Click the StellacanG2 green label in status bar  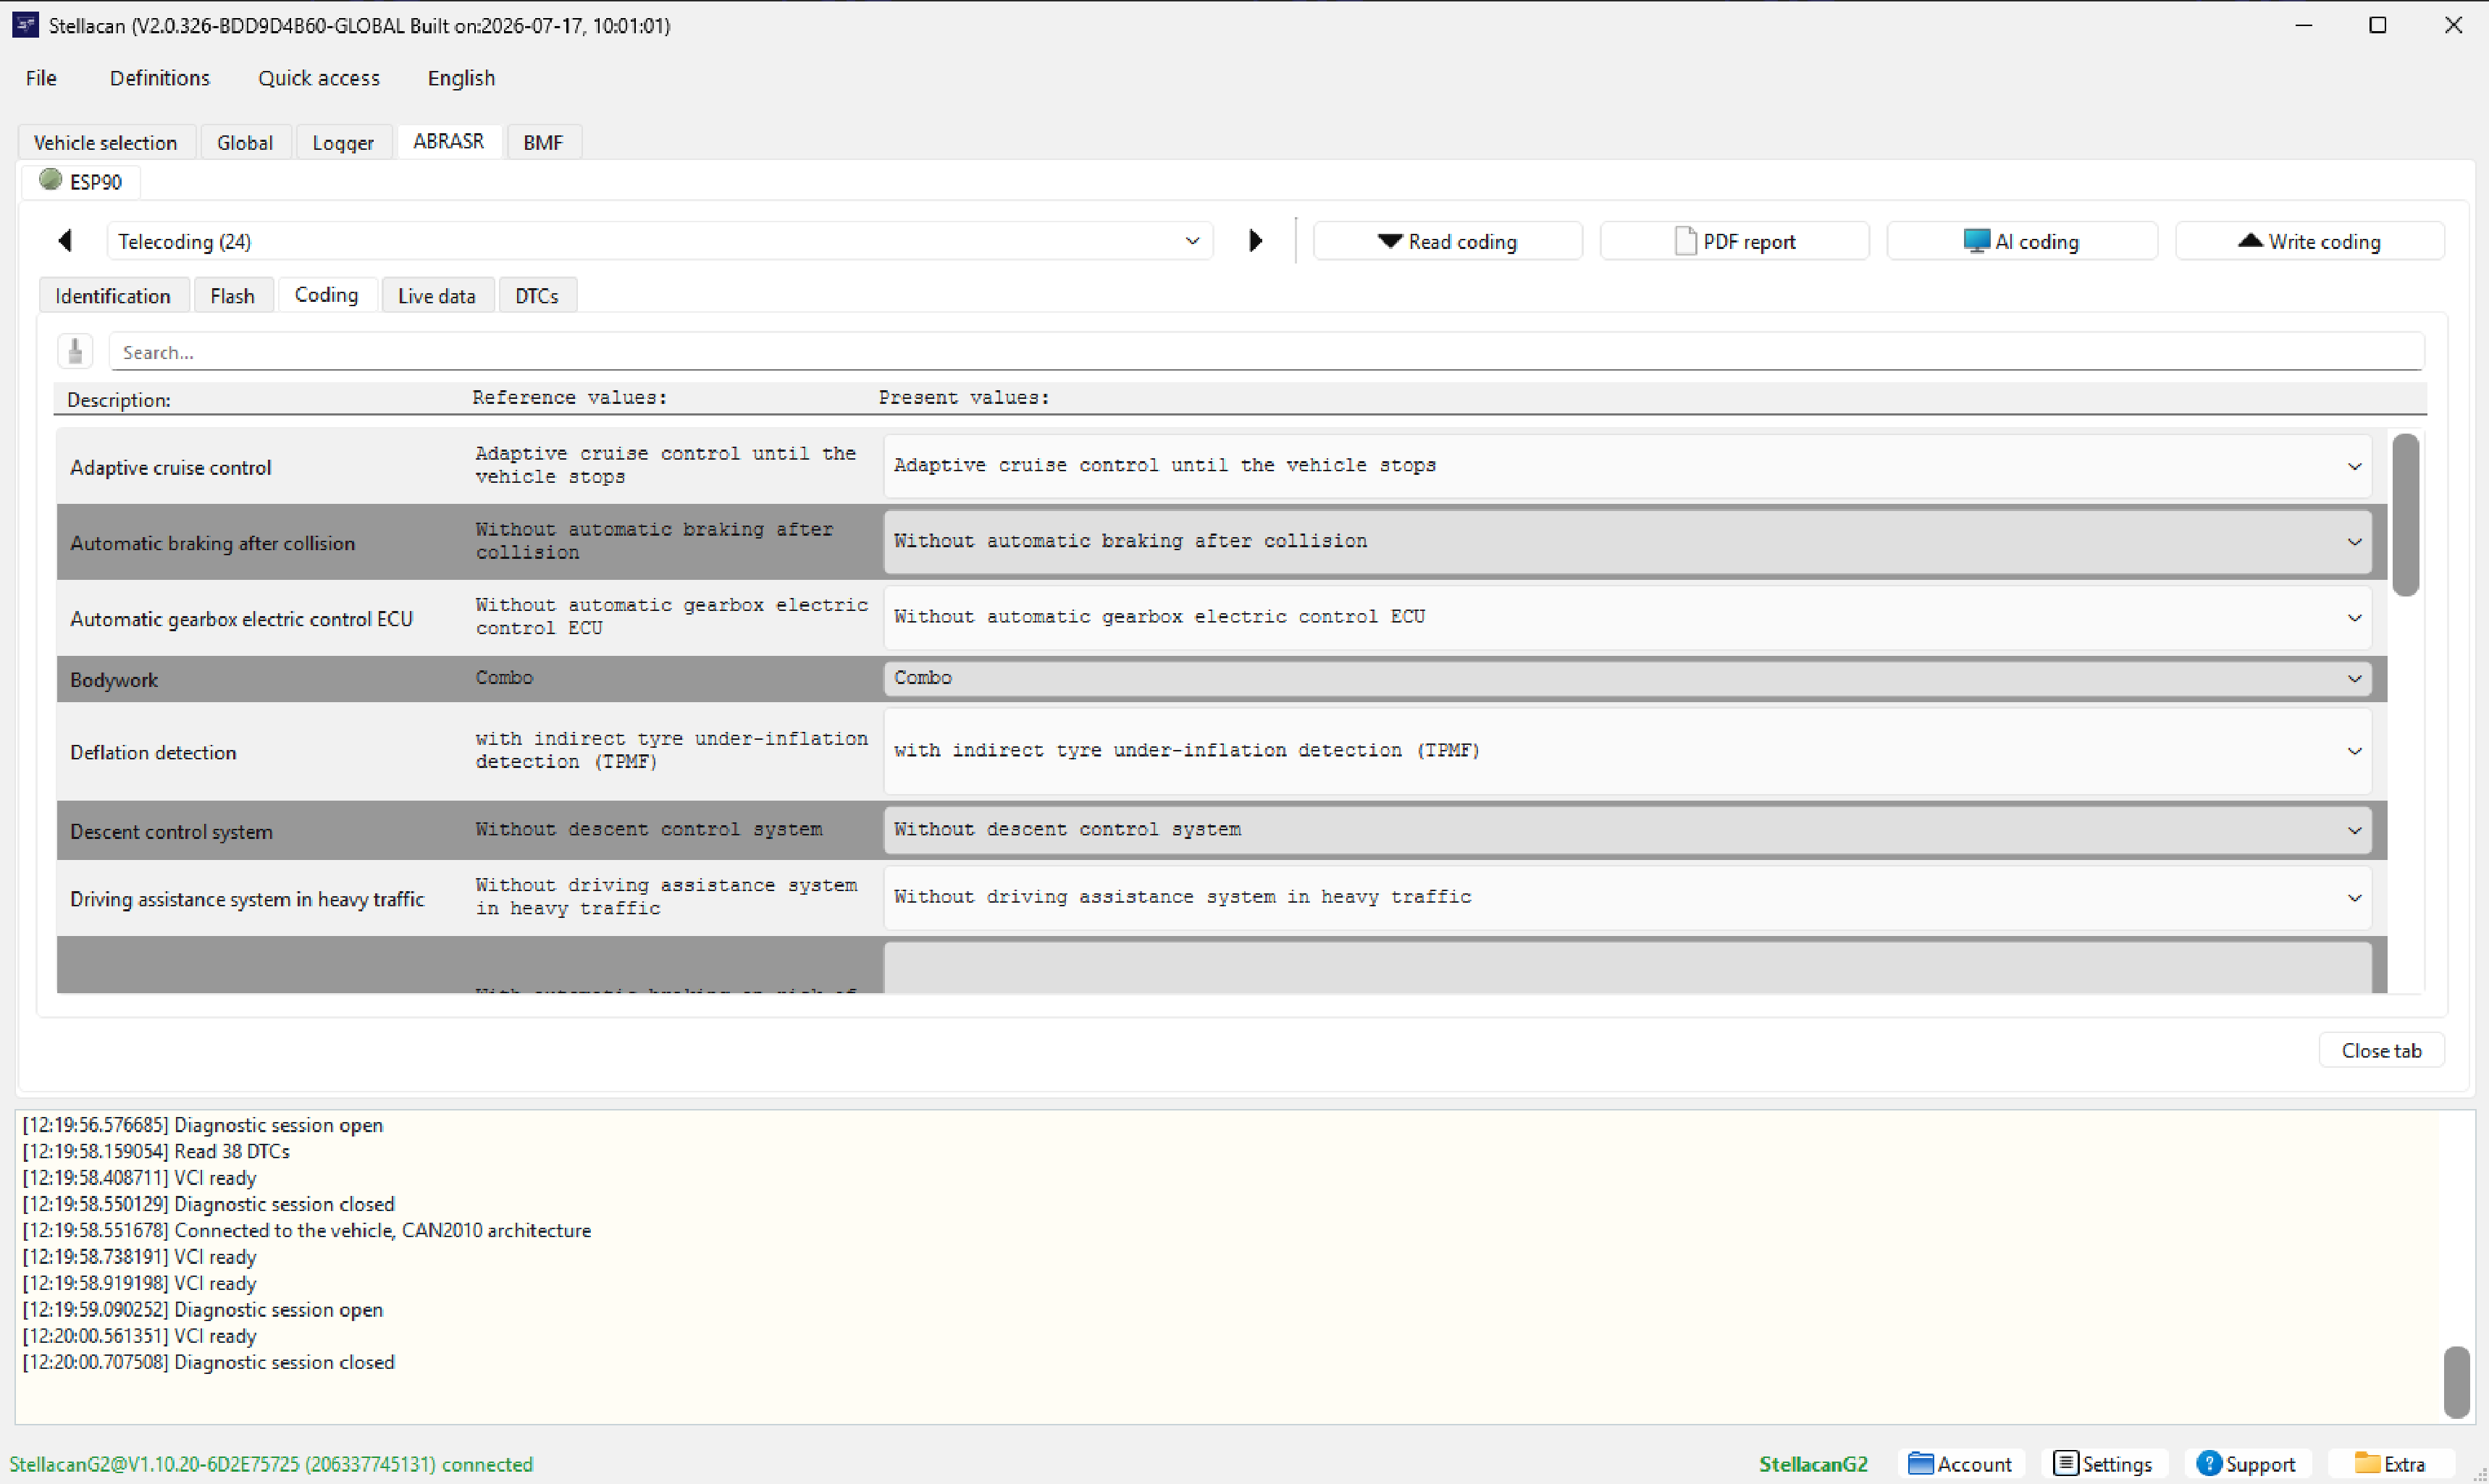tap(1813, 1463)
